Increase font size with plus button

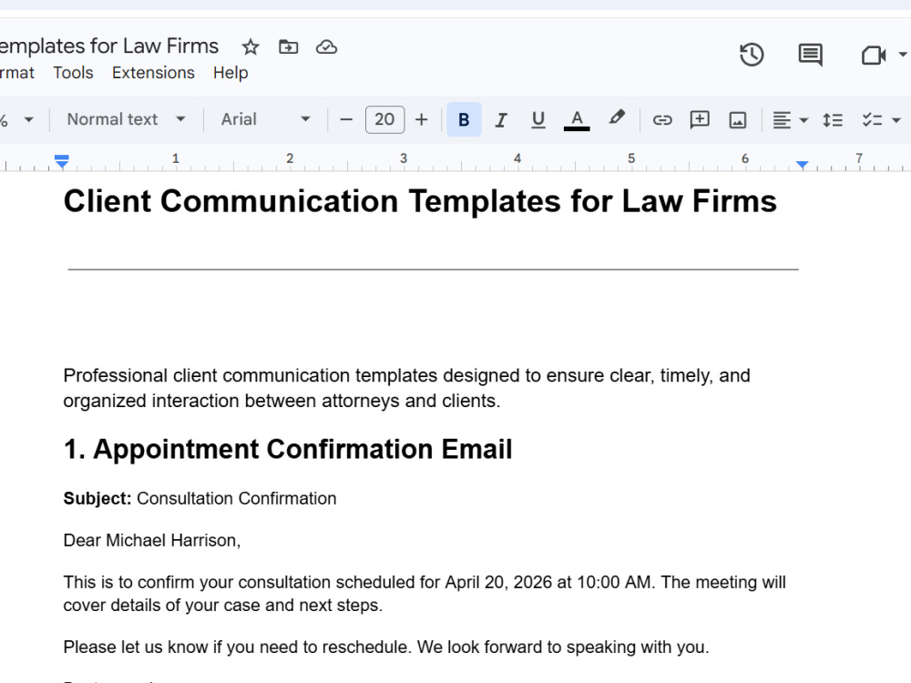click(421, 119)
